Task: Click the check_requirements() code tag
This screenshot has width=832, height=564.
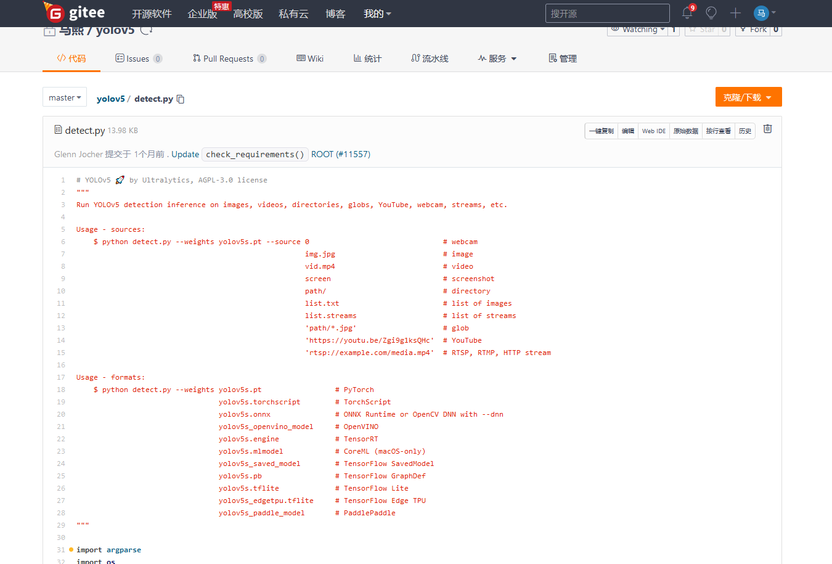Action: [255, 154]
